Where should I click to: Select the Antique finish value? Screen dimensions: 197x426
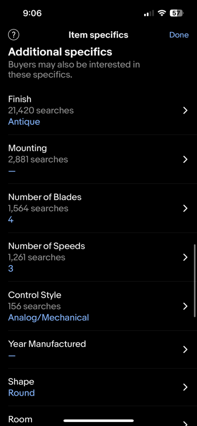24,122
